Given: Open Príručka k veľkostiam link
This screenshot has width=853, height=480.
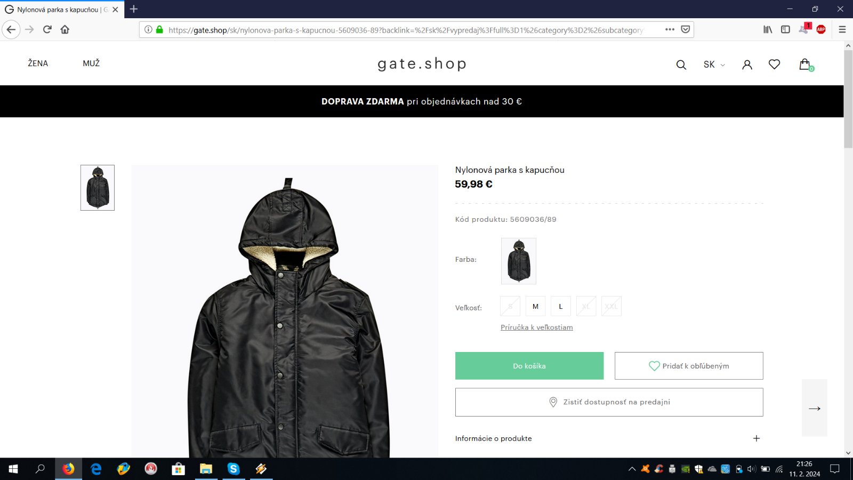Looking at the screenshot, I should [x=537, y=327].
